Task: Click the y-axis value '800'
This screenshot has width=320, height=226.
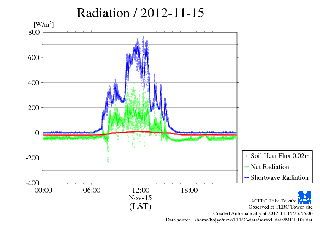Action: point(34,32)
